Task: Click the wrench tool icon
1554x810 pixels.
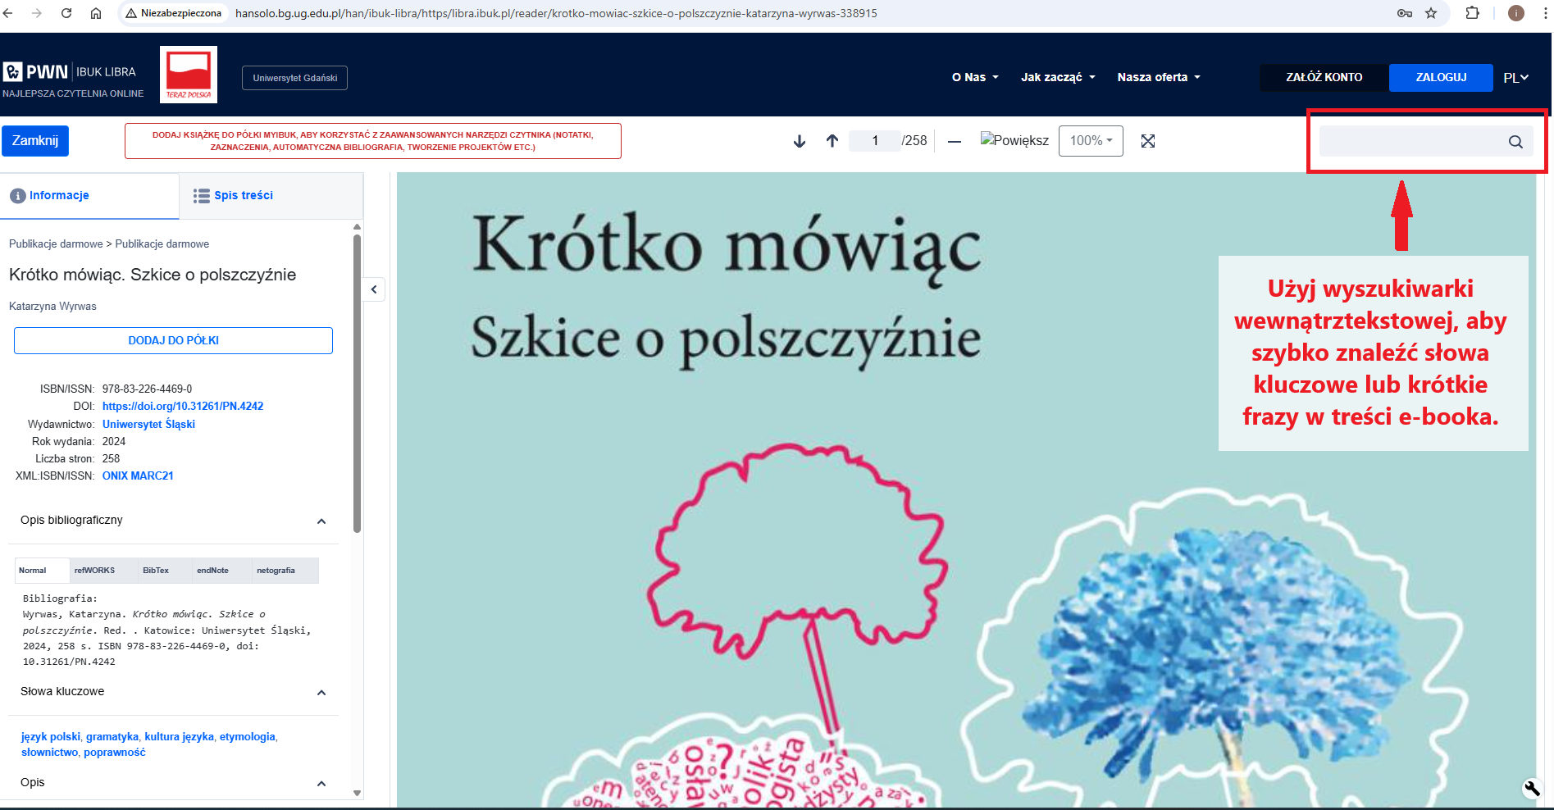Action: [1532, 789]
